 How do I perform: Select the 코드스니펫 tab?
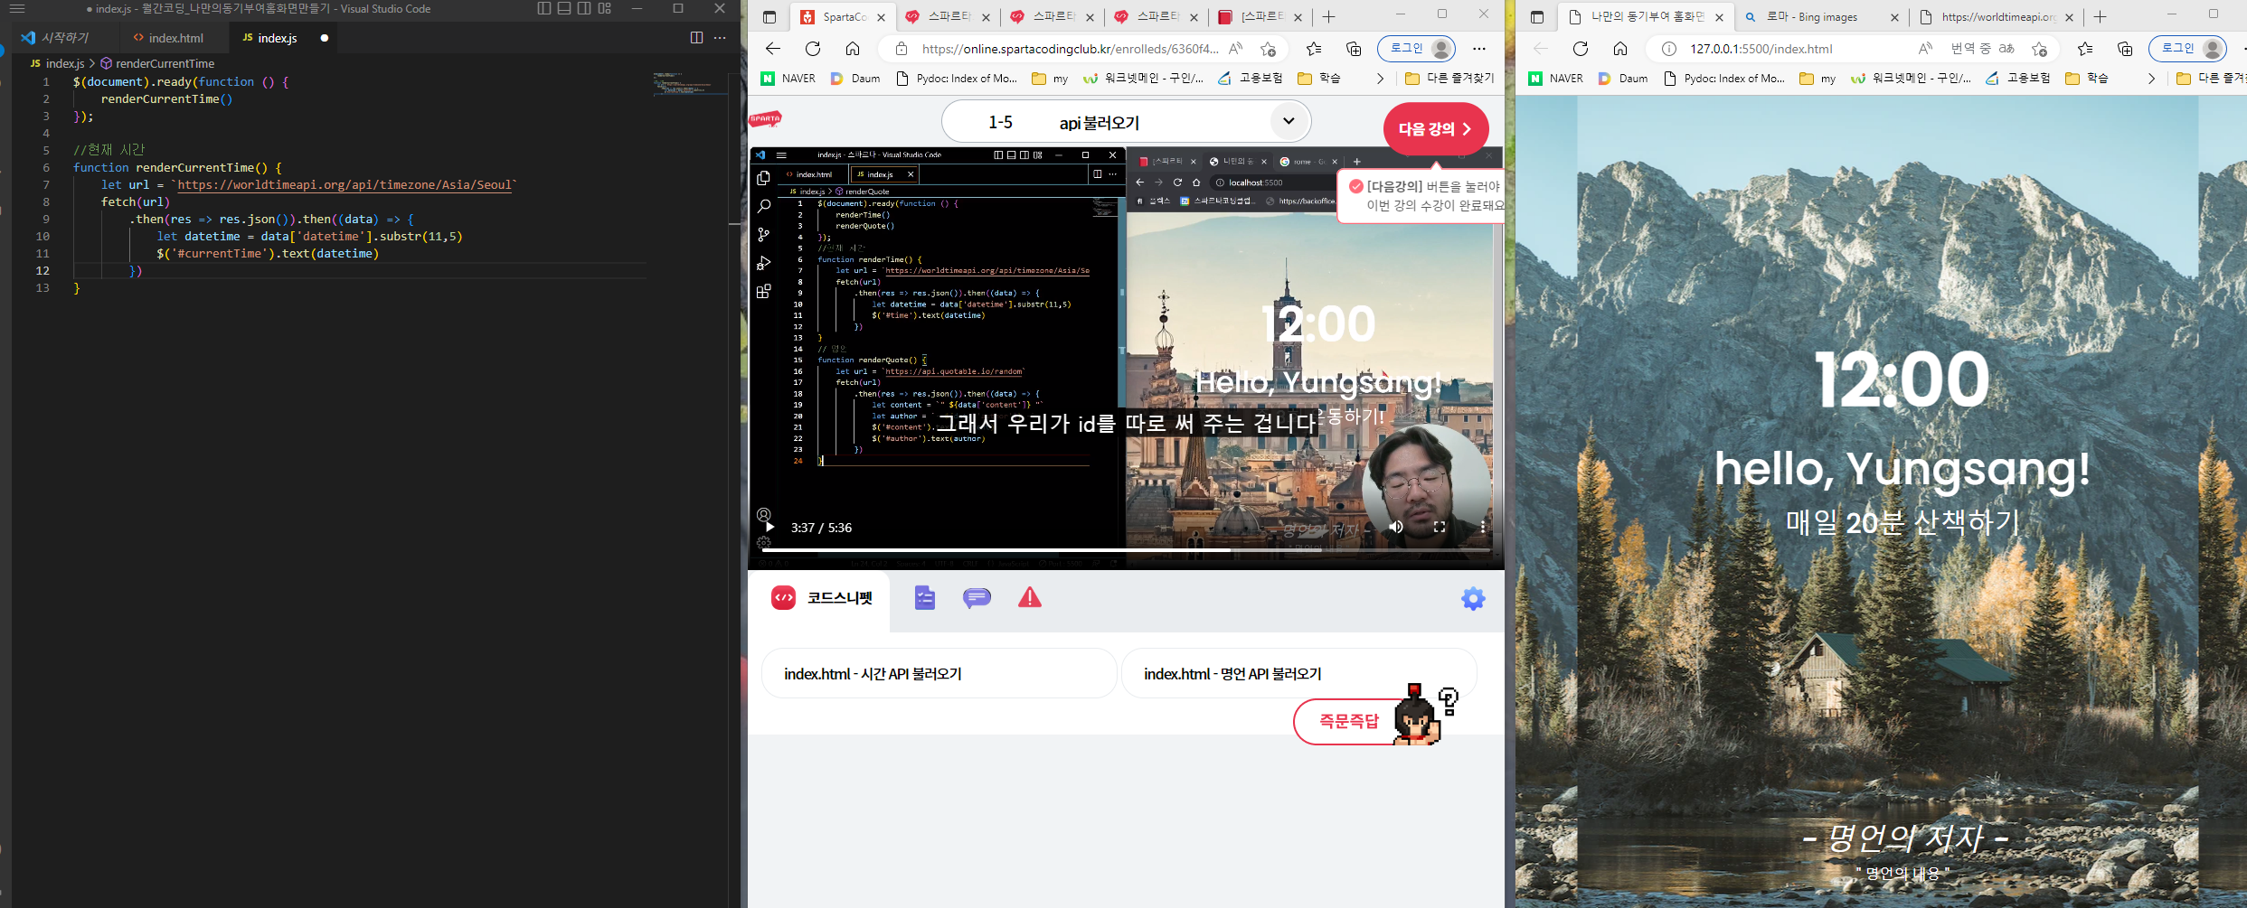[821, 598]
